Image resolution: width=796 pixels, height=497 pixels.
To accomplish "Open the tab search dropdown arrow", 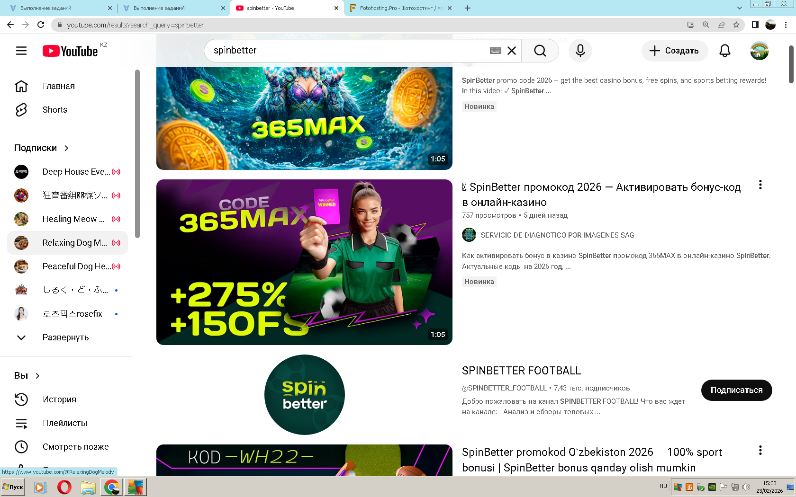I will tap(740, 8).
